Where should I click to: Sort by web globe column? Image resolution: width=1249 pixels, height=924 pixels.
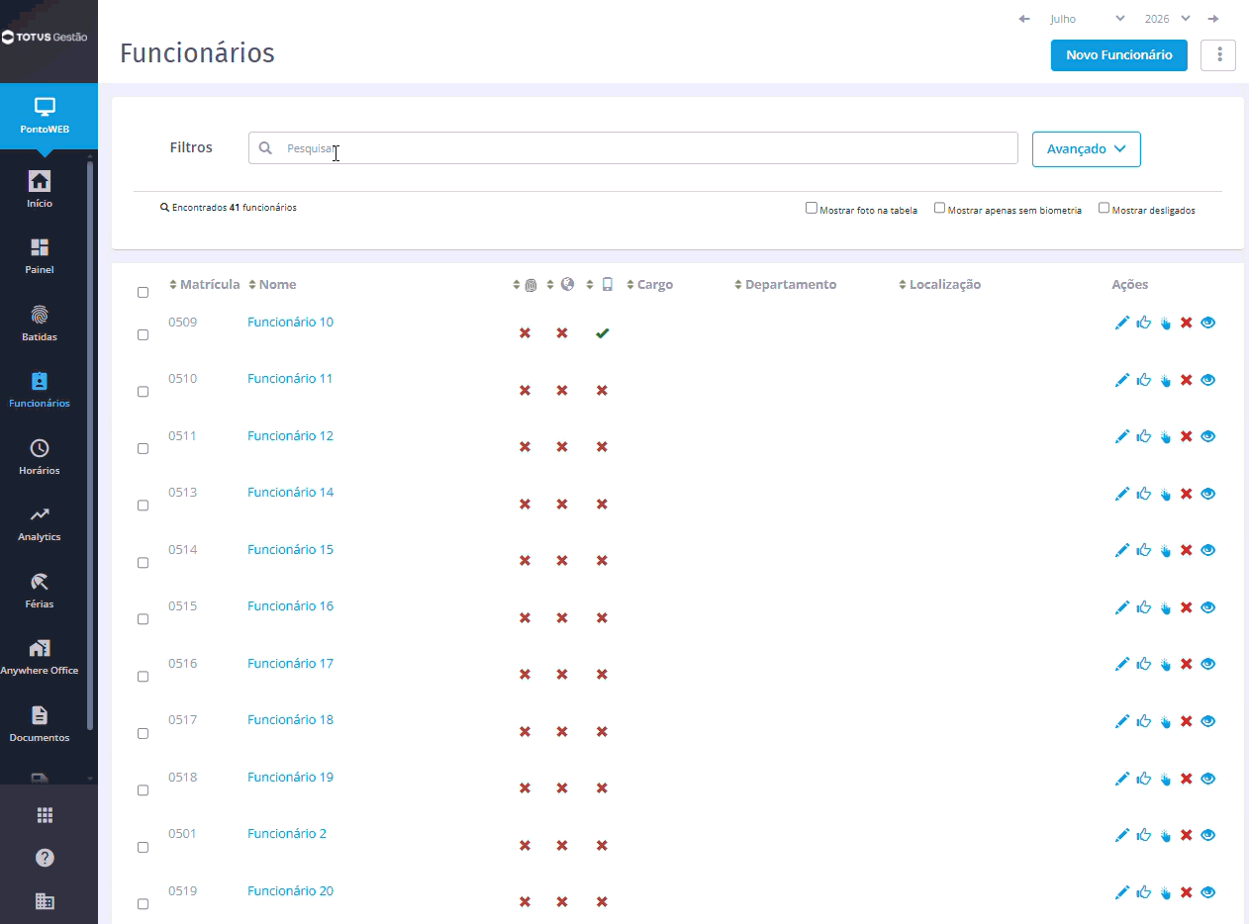[x=561, y=285]
